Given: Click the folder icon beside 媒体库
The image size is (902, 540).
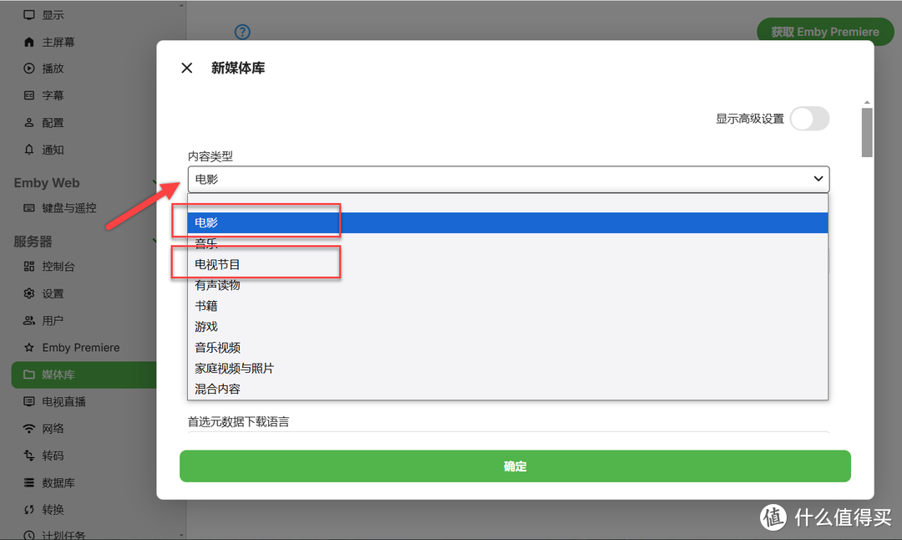Looking at the screenshot, I should pyautogui.click(x=28, y=374).
